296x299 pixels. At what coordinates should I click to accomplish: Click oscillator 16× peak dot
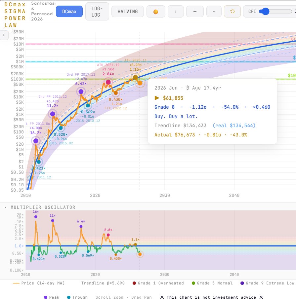pos(36,217)
